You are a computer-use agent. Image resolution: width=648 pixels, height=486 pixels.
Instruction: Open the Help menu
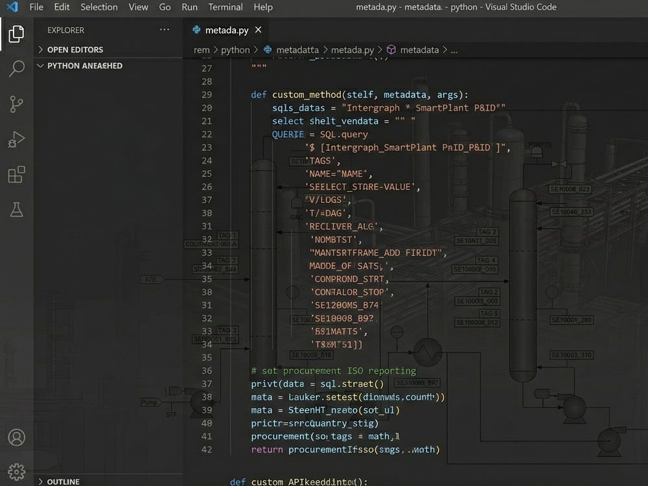(x=263, y=7)
